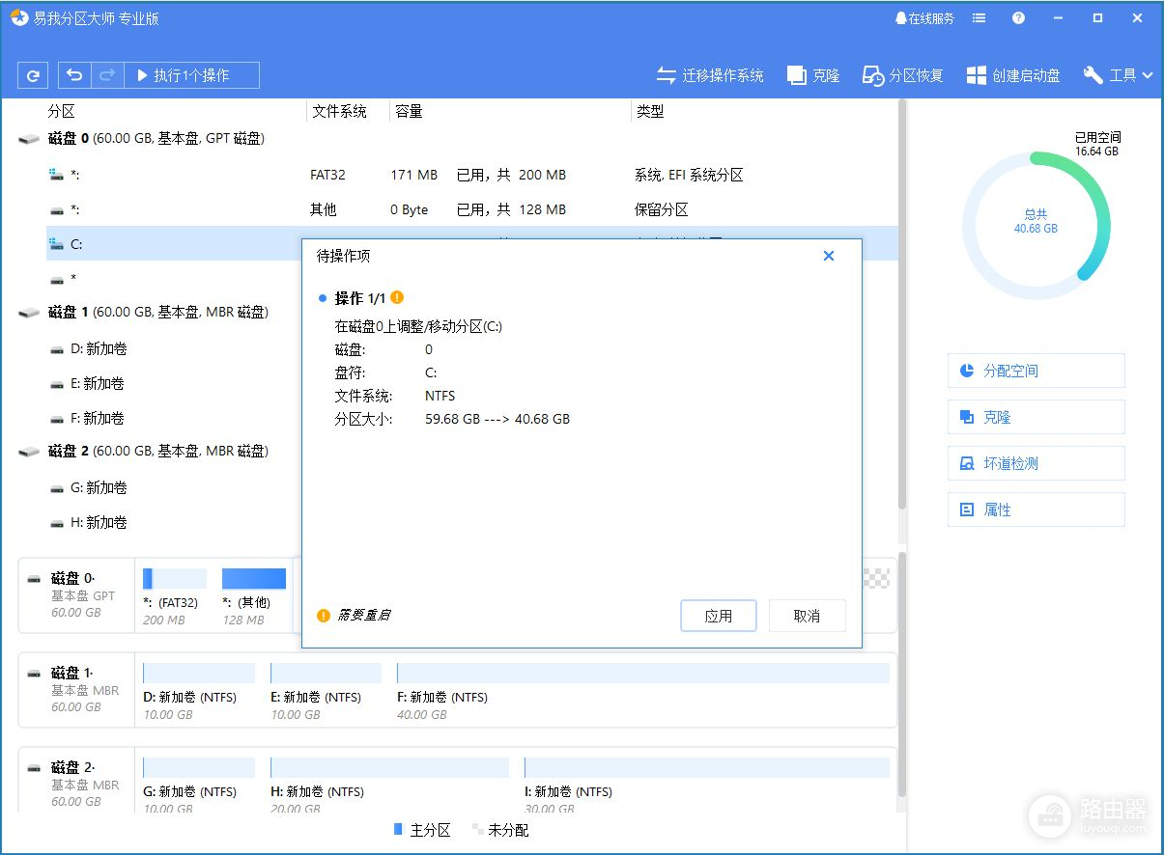Click the online service (在线服务) bell
This screenshot has height=855, width=1164.
click(923, 18)
